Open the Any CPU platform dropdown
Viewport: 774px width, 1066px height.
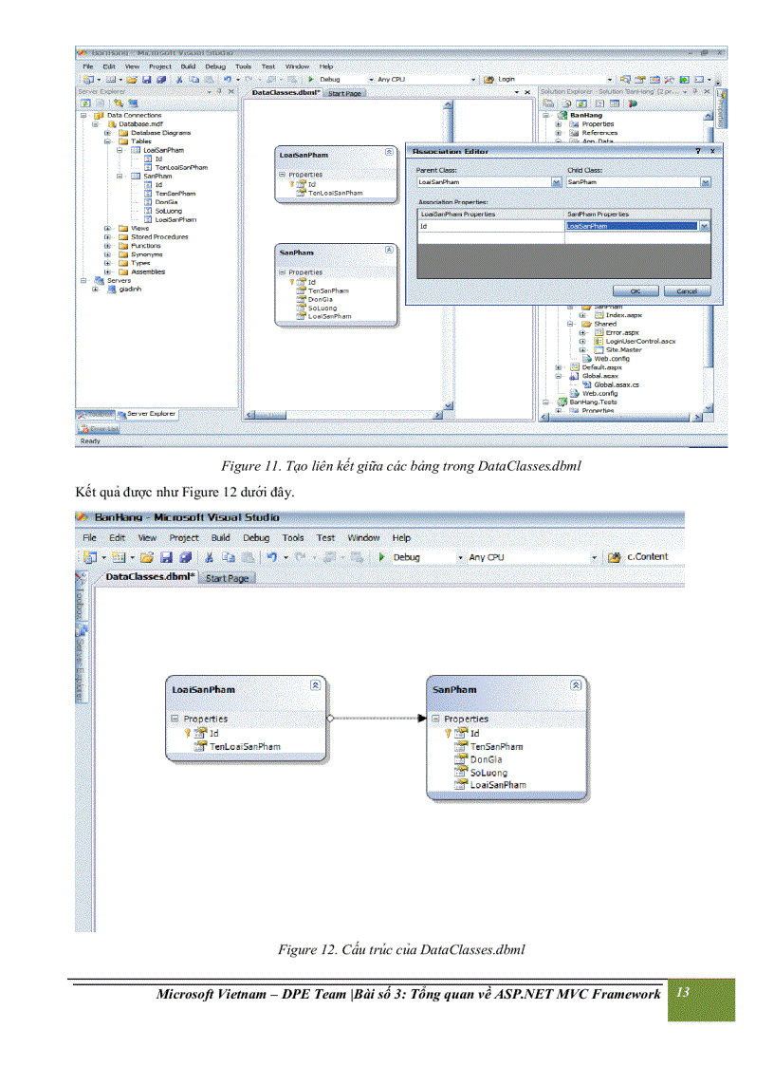coord(473,79)
